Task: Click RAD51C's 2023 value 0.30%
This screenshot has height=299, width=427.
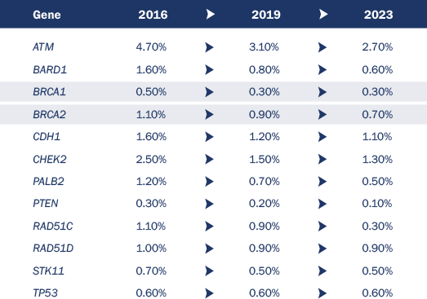Action: [x=377, y=226]
